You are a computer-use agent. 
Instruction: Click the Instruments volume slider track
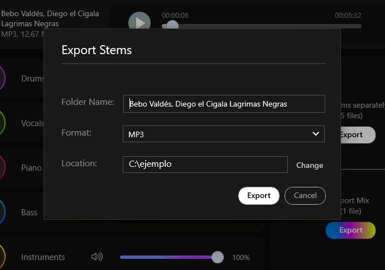click(172, 257)
